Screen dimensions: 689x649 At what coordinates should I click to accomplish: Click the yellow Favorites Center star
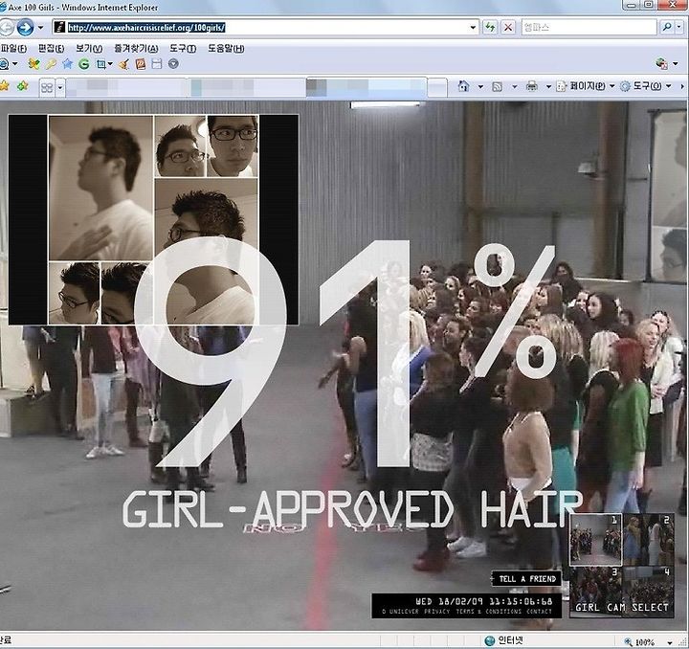(x=5, y=86)
